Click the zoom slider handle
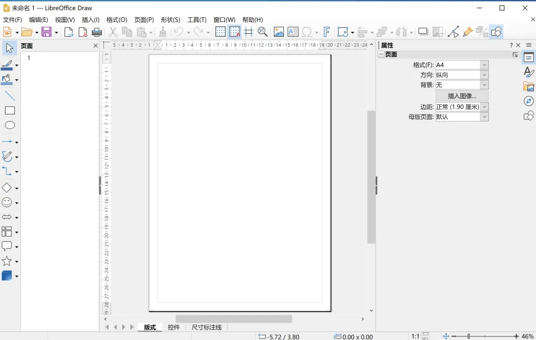The height and width of the screenshot is (340, 536). point(469,336)
